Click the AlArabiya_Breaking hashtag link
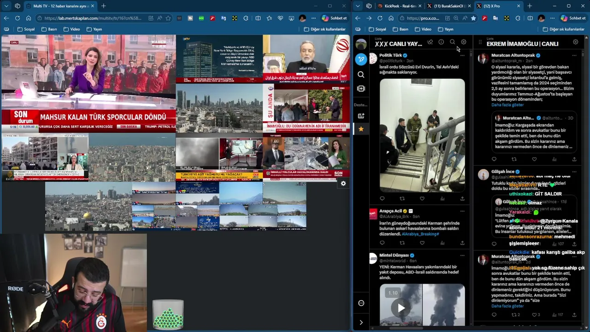Screen dimensions: 590x332 [x=420, y=234]
